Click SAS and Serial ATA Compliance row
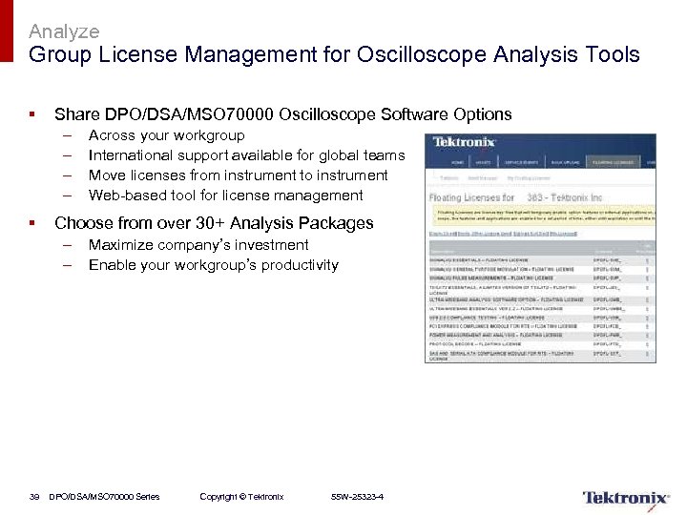The image size is (687, 515). (542, 355)
